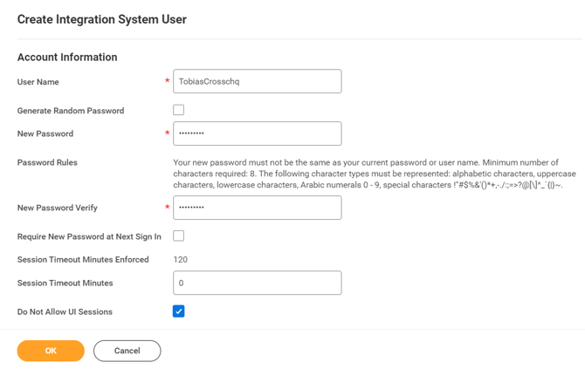Click the Session Timeout Minutes Enforced label
Viewport: 585px width, 369px height.
83,260
